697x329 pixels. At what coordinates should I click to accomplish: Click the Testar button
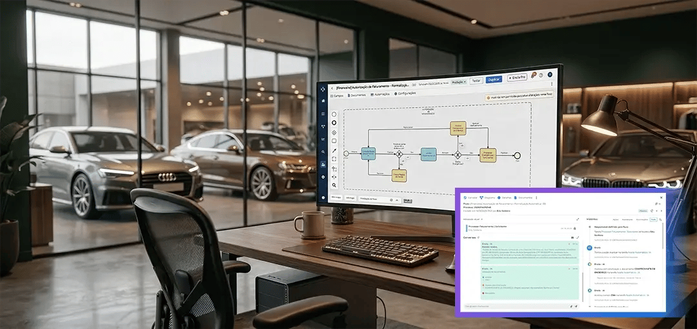[476, 81]
